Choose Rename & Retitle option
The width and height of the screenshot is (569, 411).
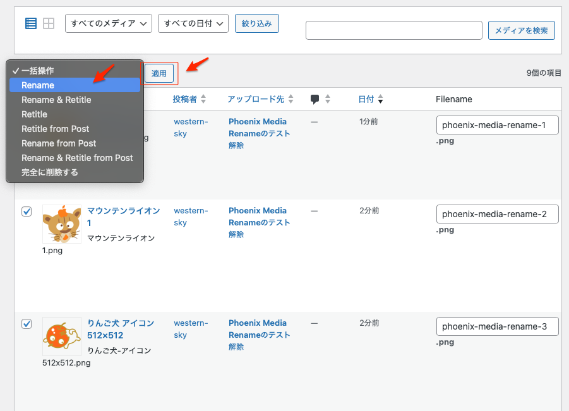click(x=56, y=100)
